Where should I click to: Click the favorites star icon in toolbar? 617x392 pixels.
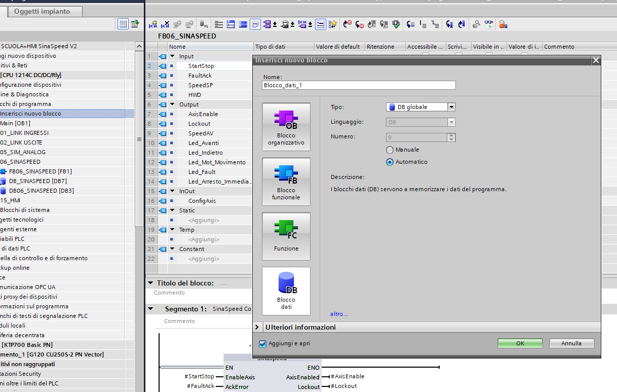(x=332, y=24)
